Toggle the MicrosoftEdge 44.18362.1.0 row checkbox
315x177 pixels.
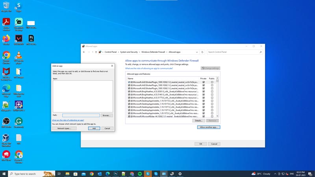[x=129, y=116]
